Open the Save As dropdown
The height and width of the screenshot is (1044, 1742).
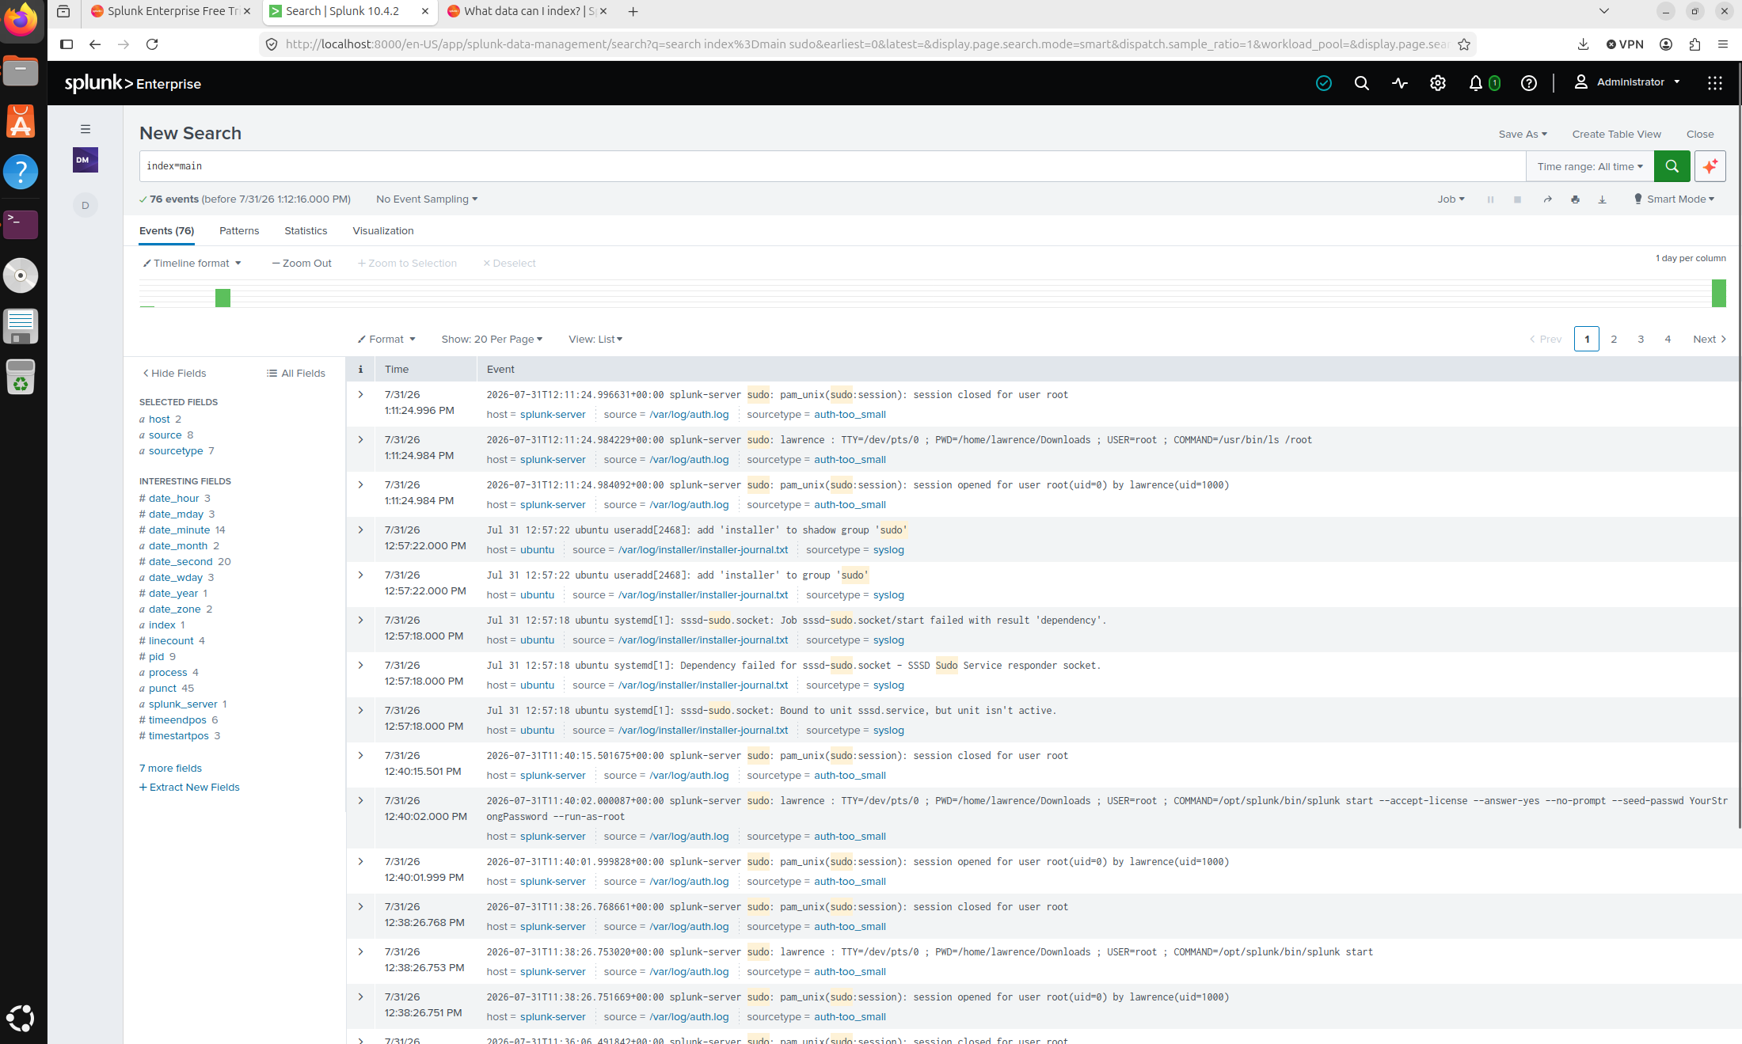[x=1523, y=135]
